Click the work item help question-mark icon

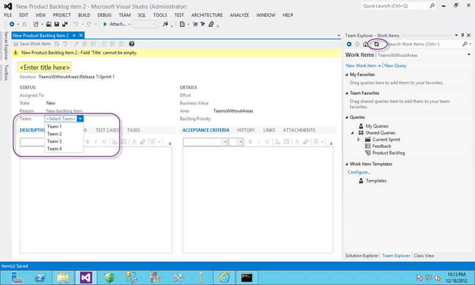[131, 44]
